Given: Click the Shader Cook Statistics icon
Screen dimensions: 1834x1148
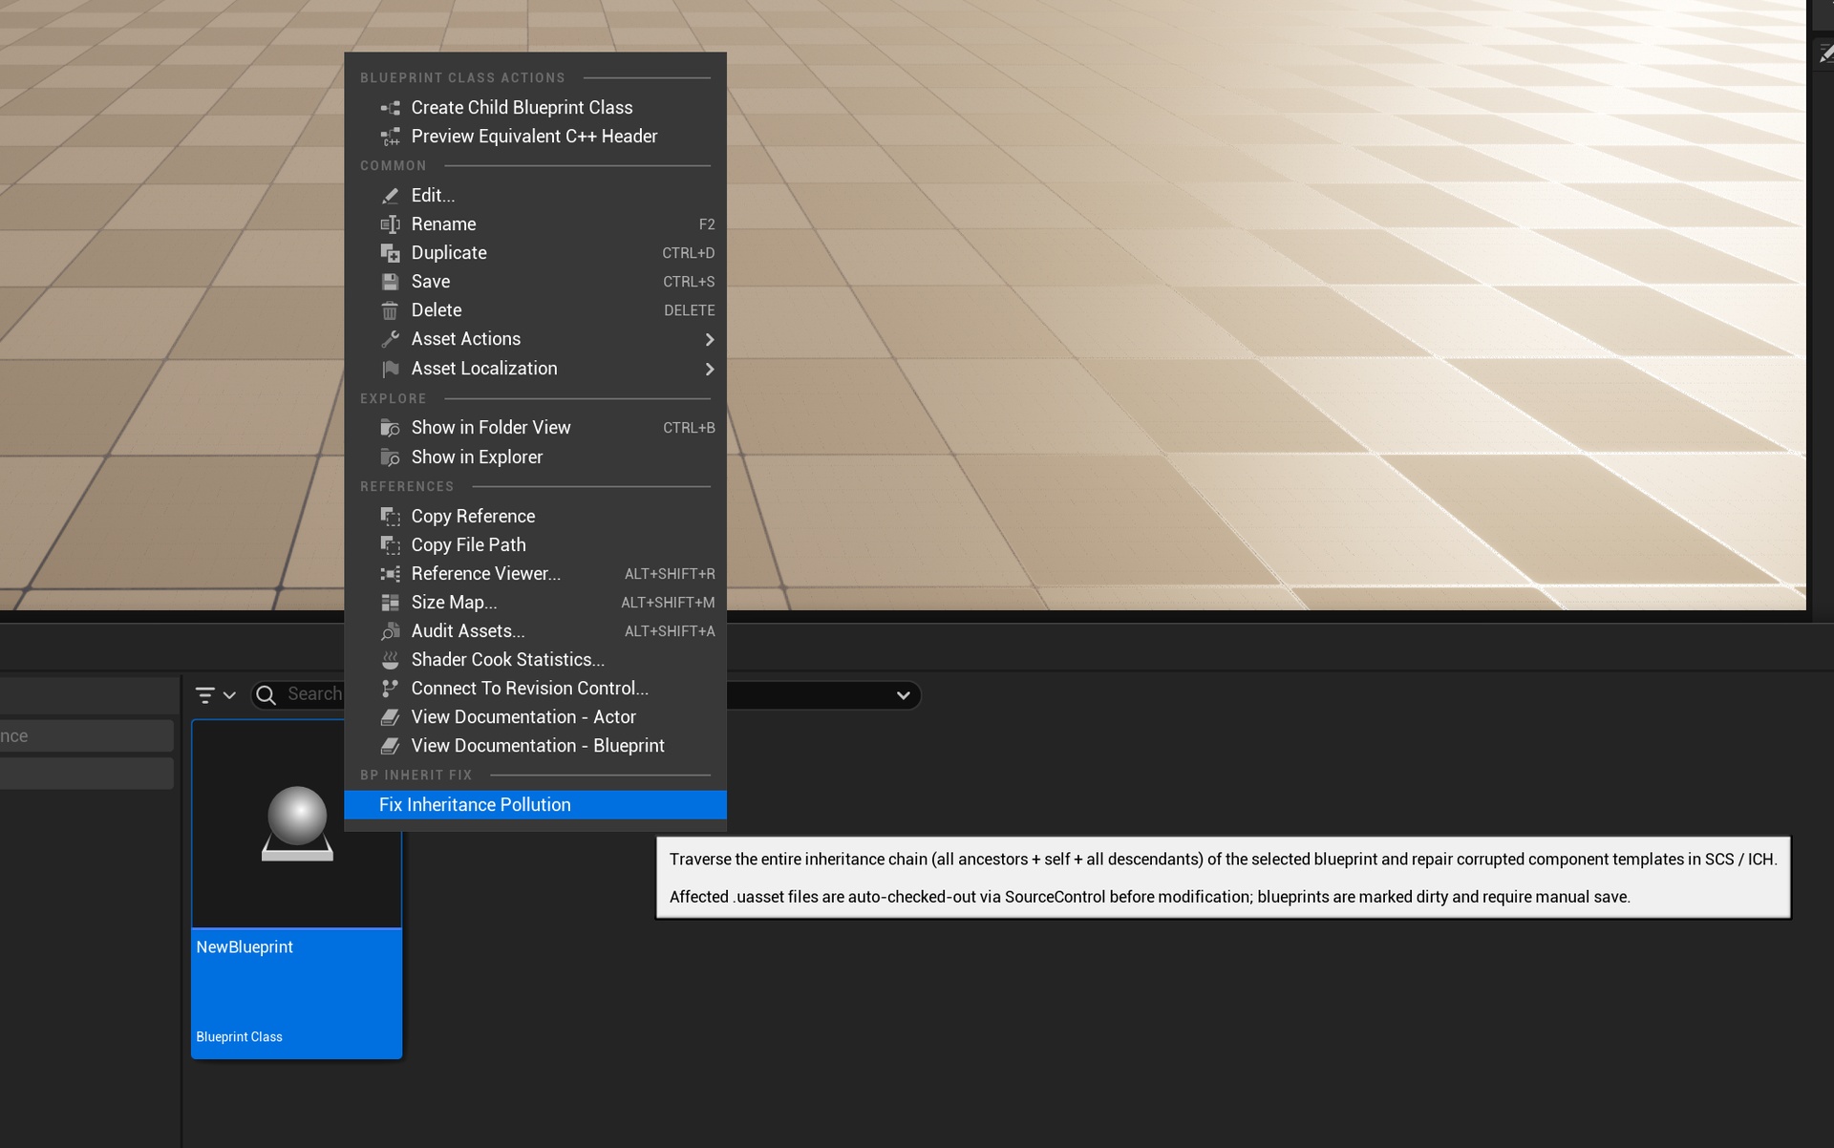Looking at the screenshot, I should 391,660.
